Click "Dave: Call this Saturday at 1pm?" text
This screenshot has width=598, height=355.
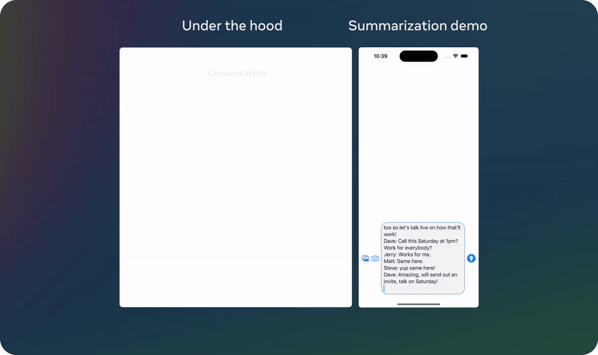[420, 241]
